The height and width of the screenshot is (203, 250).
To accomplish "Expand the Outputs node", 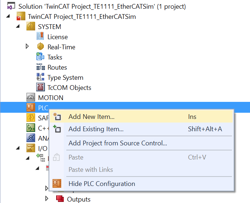I will coord(47,199).
